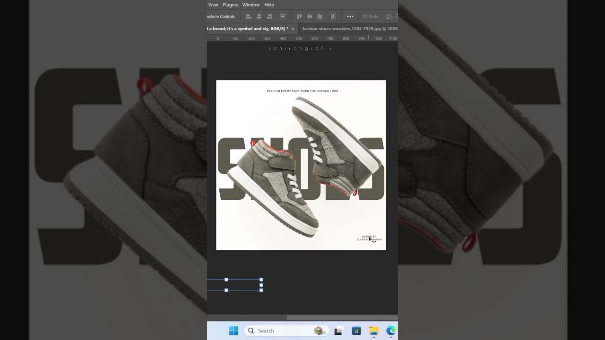Open the Help menu
This screenshot has width=605, height=340.
pyautogui.click(x=269, y=5)
